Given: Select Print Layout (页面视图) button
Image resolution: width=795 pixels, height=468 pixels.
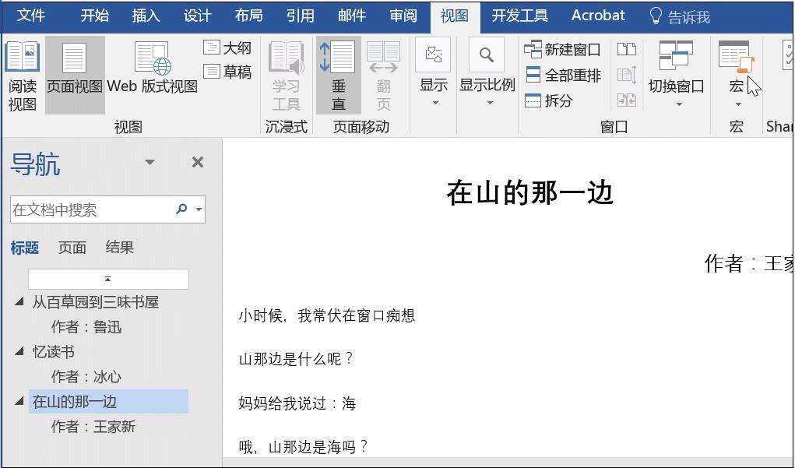Looking at the screenshot, I should [x=75, y=75].
